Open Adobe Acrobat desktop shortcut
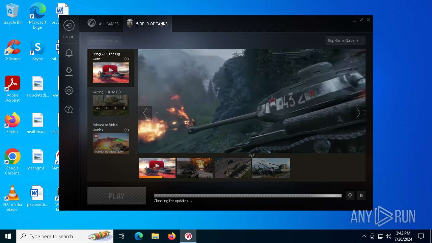The width and height of the screenshot is (432, 243). pyautogui.click(x=12, y=89)
